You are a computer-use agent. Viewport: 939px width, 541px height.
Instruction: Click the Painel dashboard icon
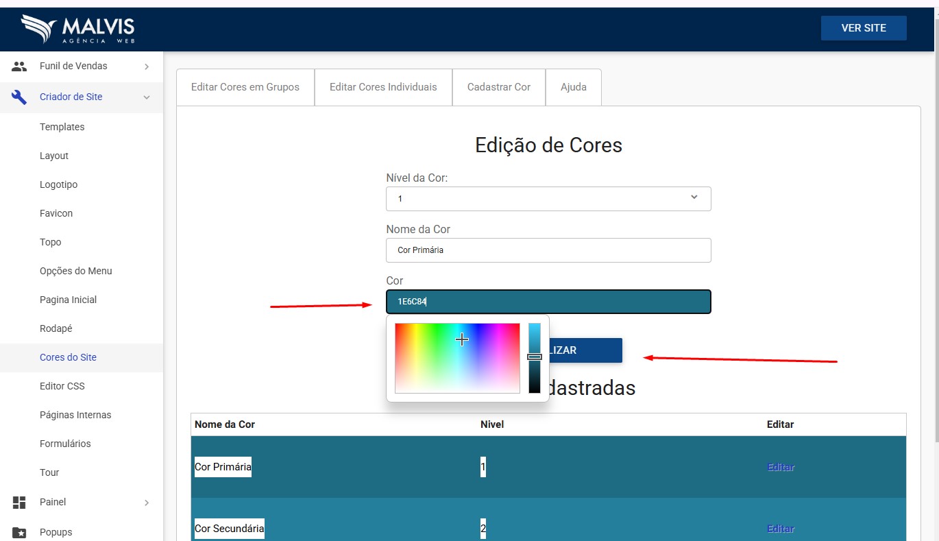(19, 502)
